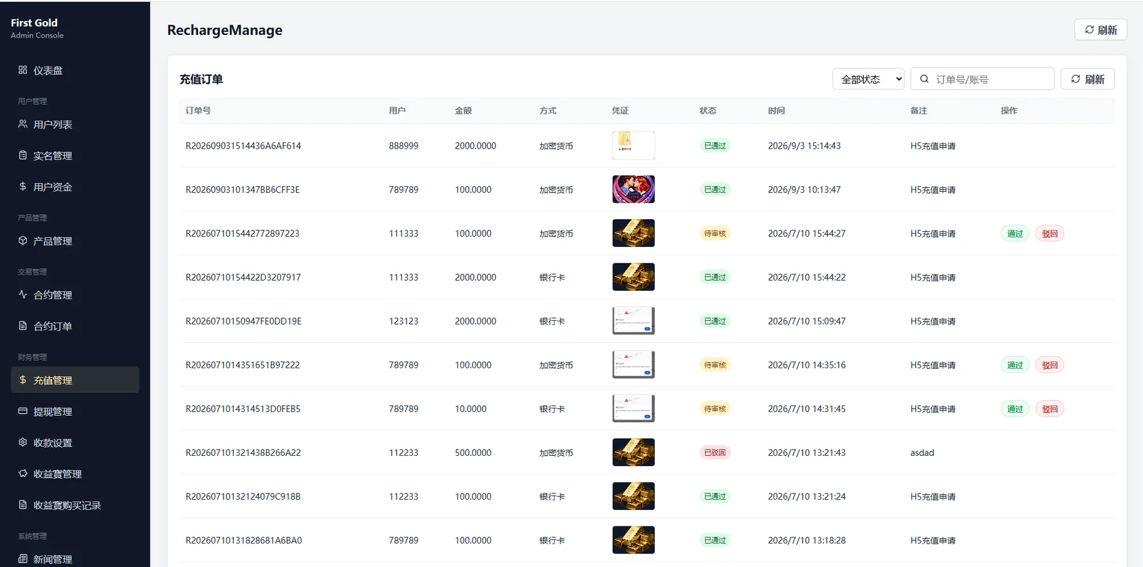Viewport: 1143px width, 567px height.
Task: Click the 合约管理 pulse icon
Action: point(23,294)
